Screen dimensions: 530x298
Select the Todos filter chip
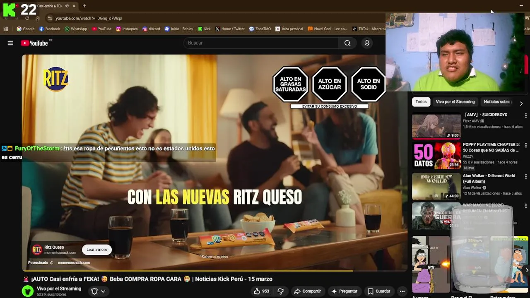pyautogui.click(x=421, y=102)
